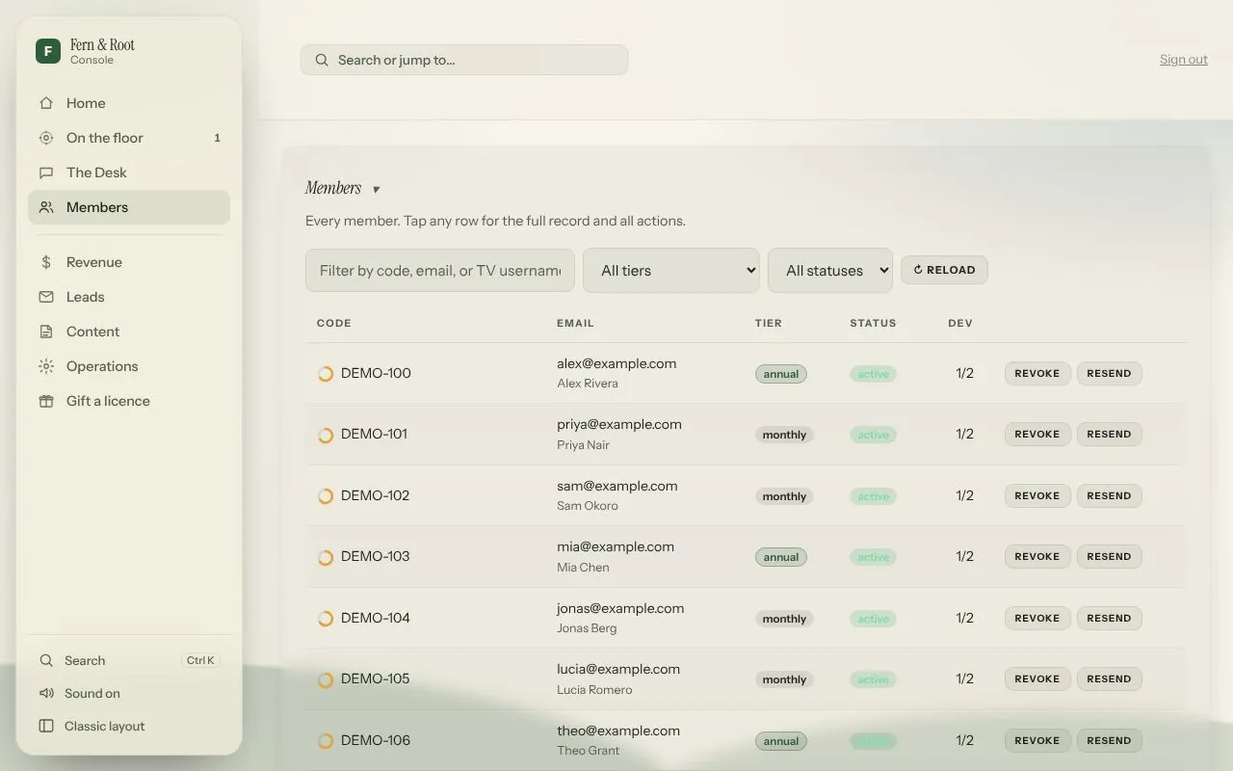Click the Gift a licence present icon

pos(46,401)
